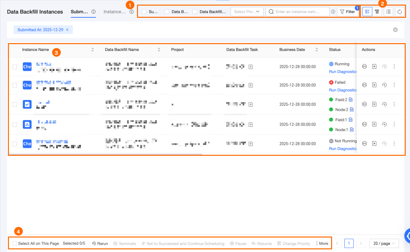Click the table's horizontal scrollbar
This screenshot has height=252, width=410.
[x=106, y=154]
